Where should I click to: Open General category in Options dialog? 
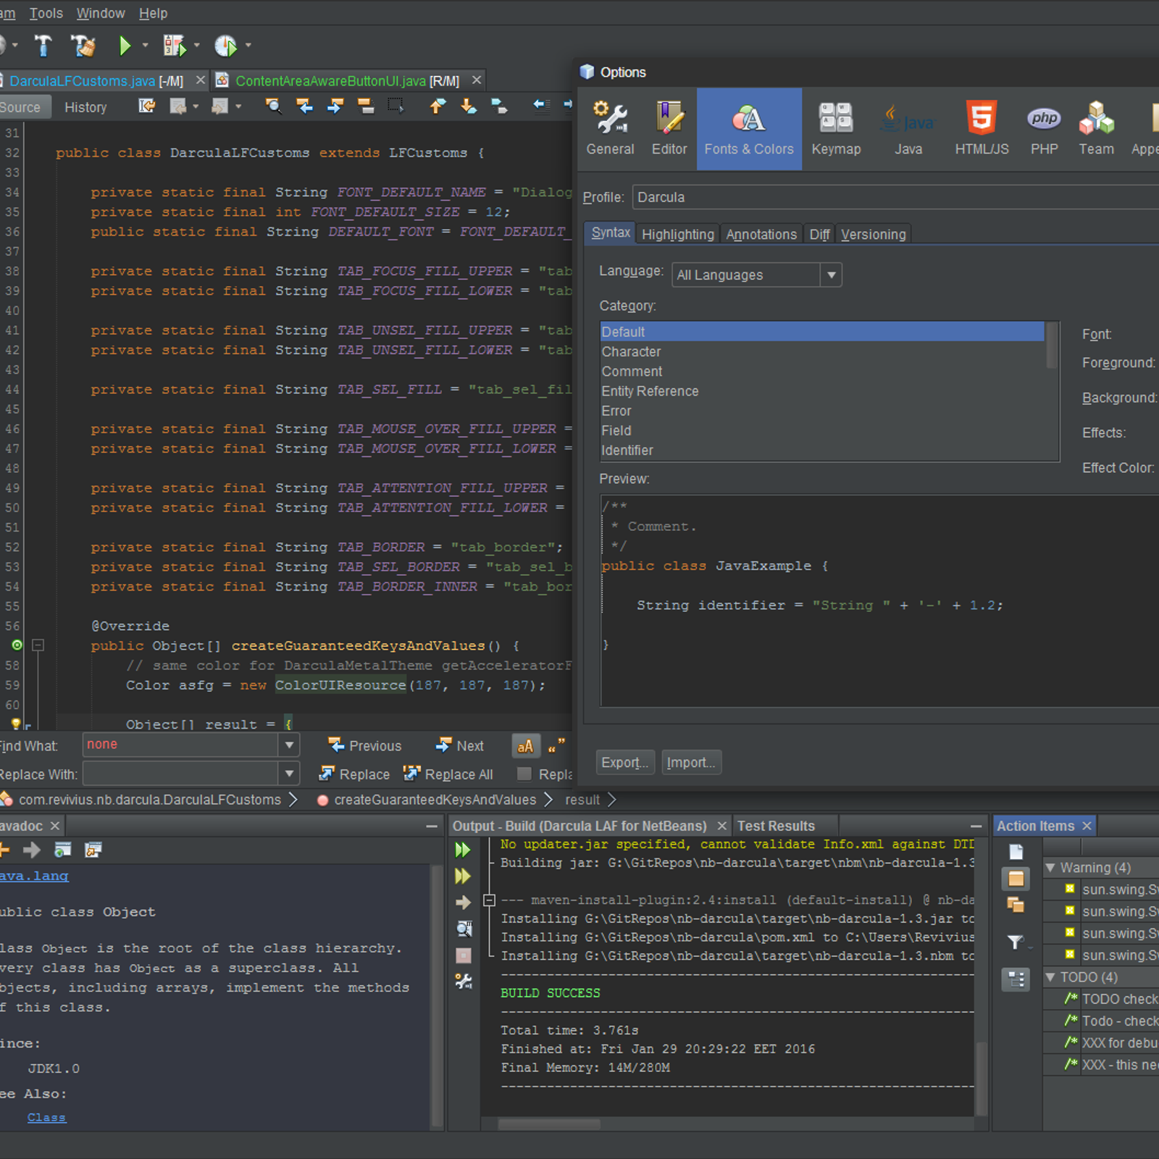610,129
